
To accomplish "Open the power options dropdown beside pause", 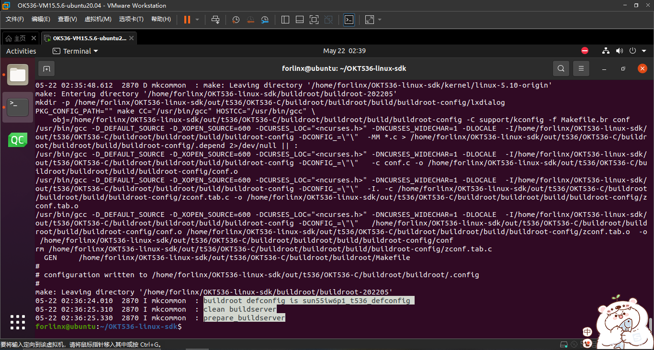I will coord(198,20).
